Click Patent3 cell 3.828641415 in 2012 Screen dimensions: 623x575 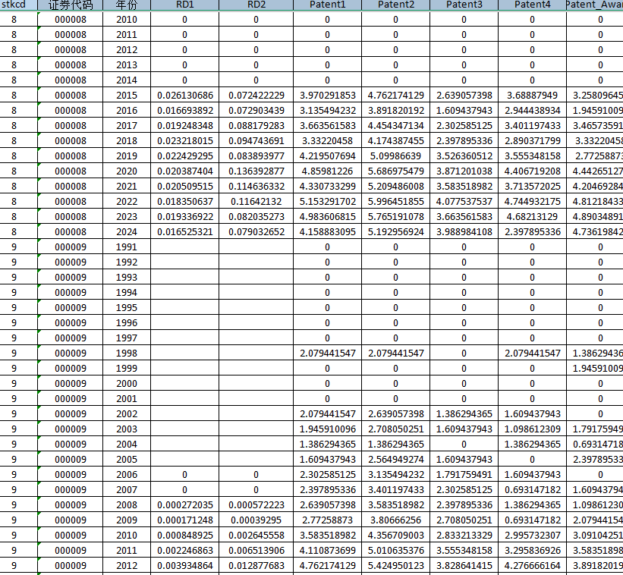coord(464,565)
